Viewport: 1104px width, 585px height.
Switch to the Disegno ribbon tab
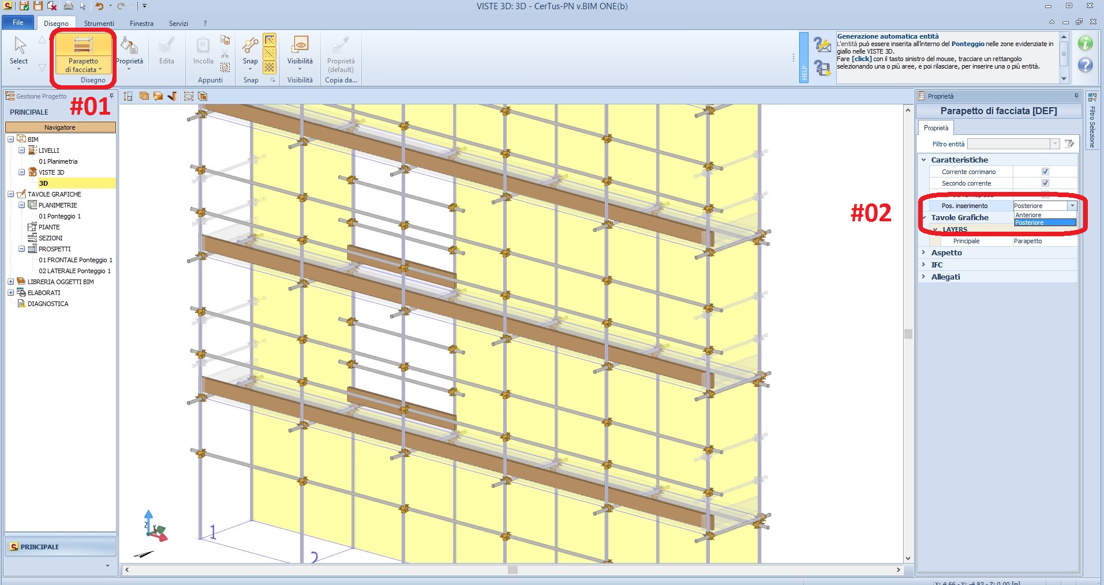(x=56, y=24)
